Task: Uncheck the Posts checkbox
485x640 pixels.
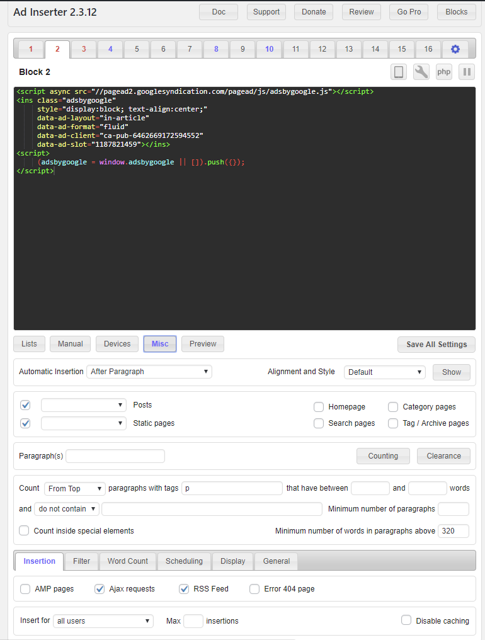Action: (25, 405)
